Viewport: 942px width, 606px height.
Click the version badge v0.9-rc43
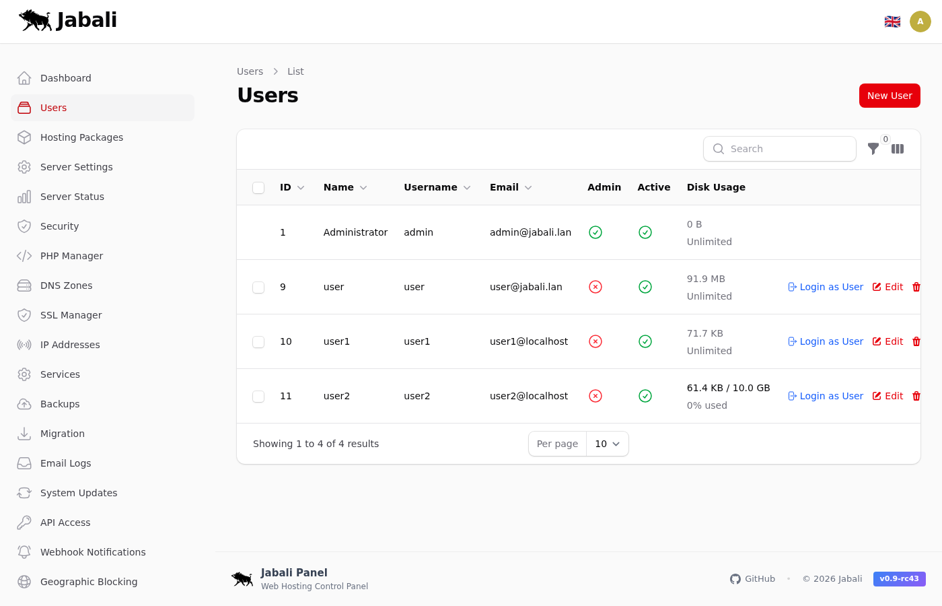[x=899, y=579]
